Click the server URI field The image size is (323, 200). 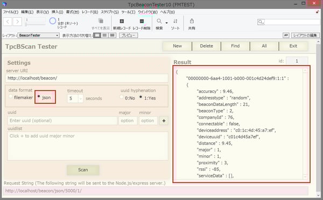pos(87,78)
